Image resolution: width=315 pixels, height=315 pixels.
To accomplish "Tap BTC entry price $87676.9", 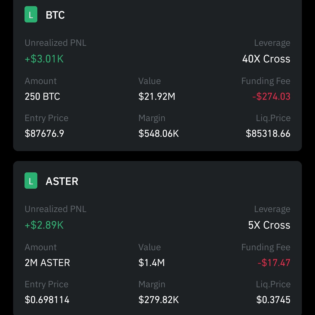I will [44, 133].
